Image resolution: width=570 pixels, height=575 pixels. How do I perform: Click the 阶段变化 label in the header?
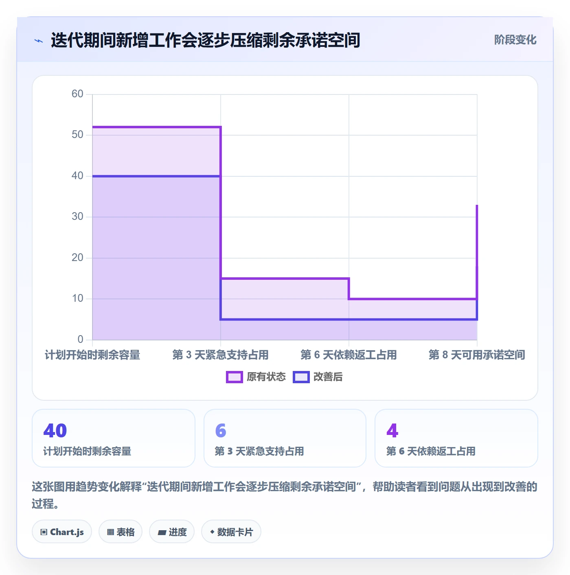pos(515,40)
